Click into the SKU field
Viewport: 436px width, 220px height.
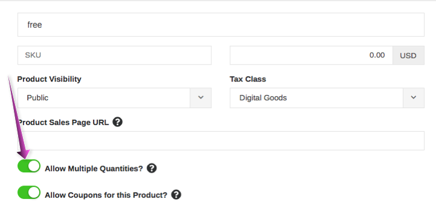click(115, 55)
